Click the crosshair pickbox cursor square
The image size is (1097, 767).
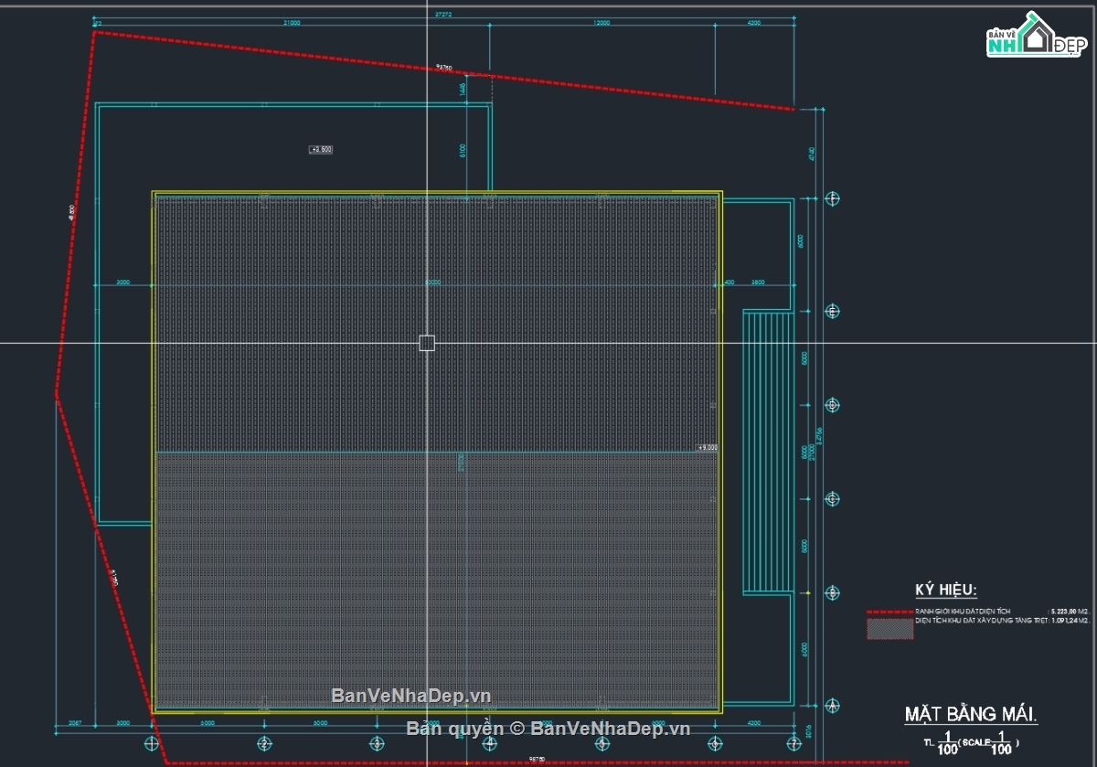click(x=427, y=343)
